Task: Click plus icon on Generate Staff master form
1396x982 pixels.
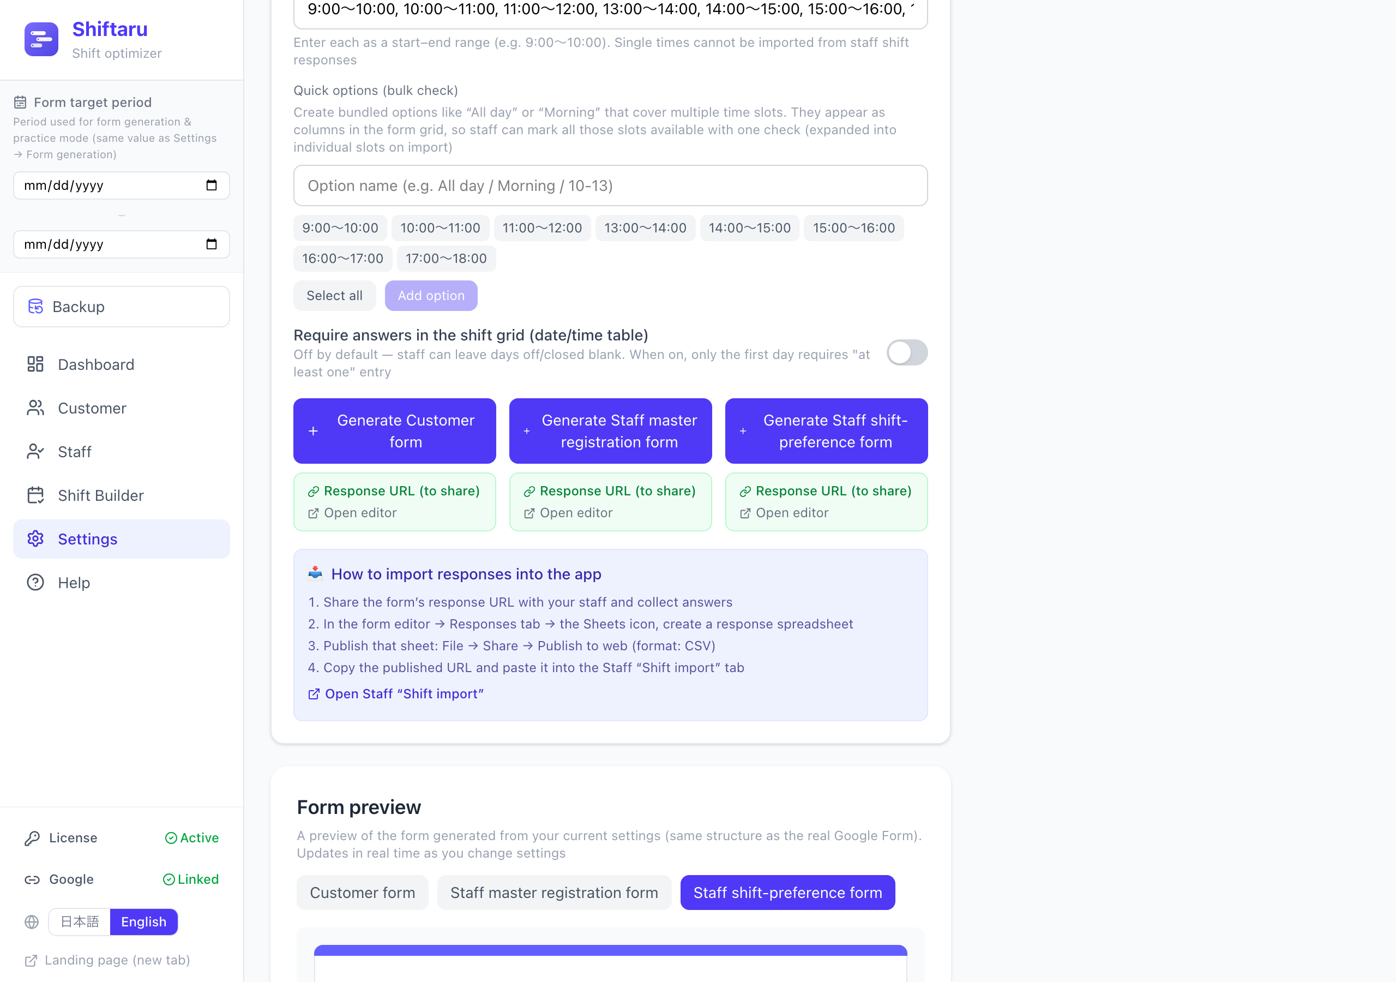Action: pyautogui.click(x=527, y=431)
